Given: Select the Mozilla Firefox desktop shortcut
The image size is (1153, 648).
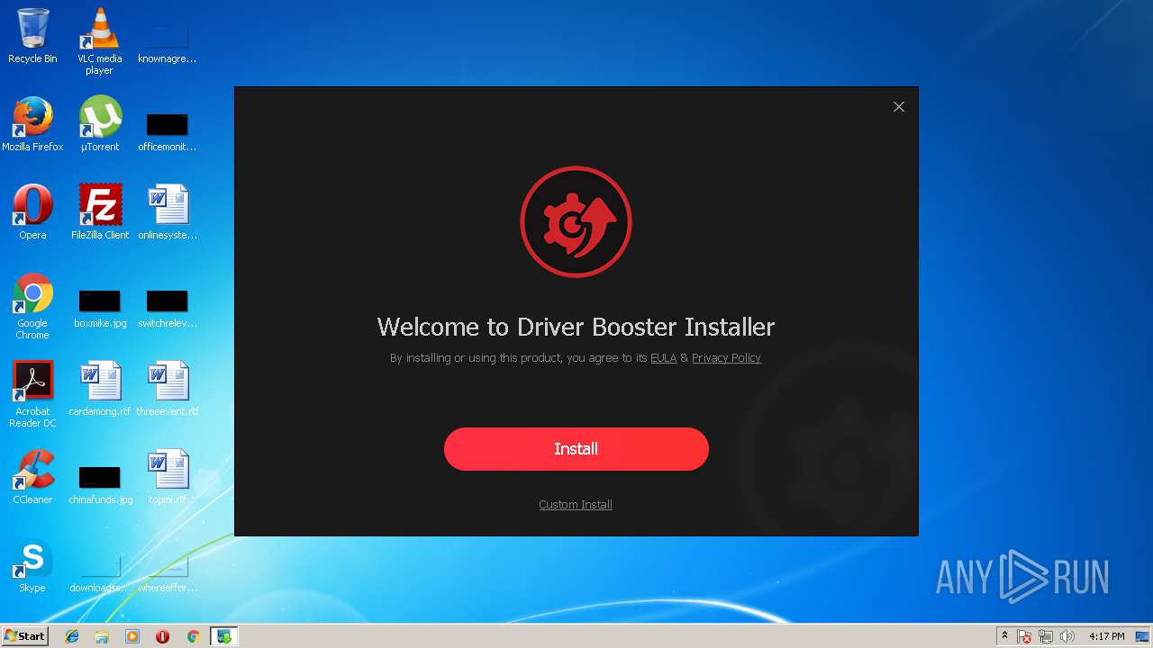Looking at the screenshot, I should click(x=32, y=124).
